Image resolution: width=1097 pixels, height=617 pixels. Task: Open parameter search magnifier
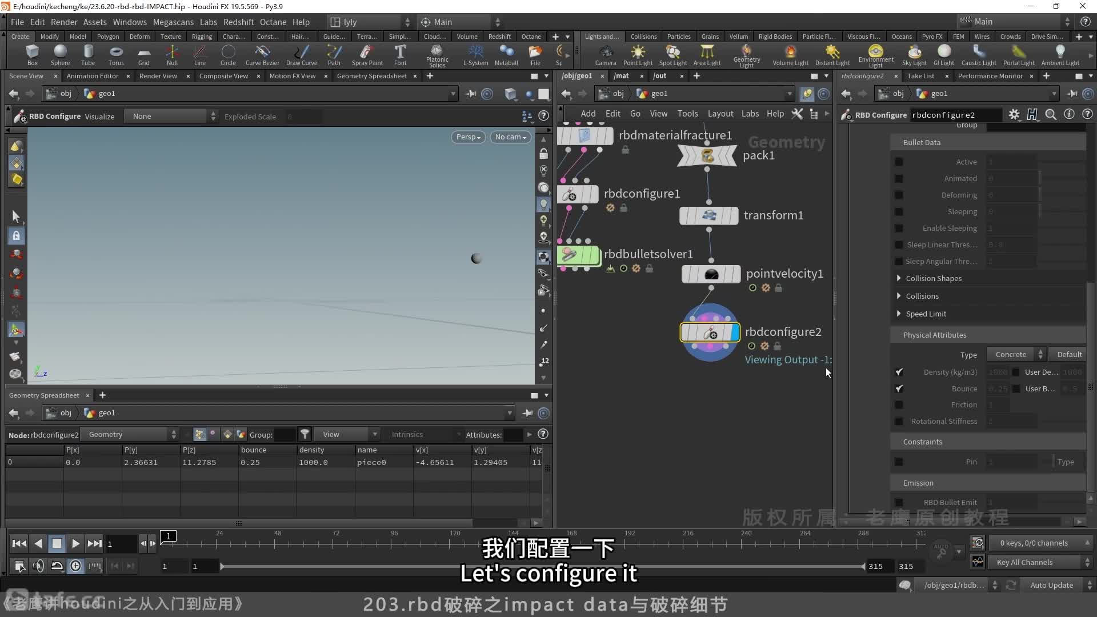[x=1050, y=114]
